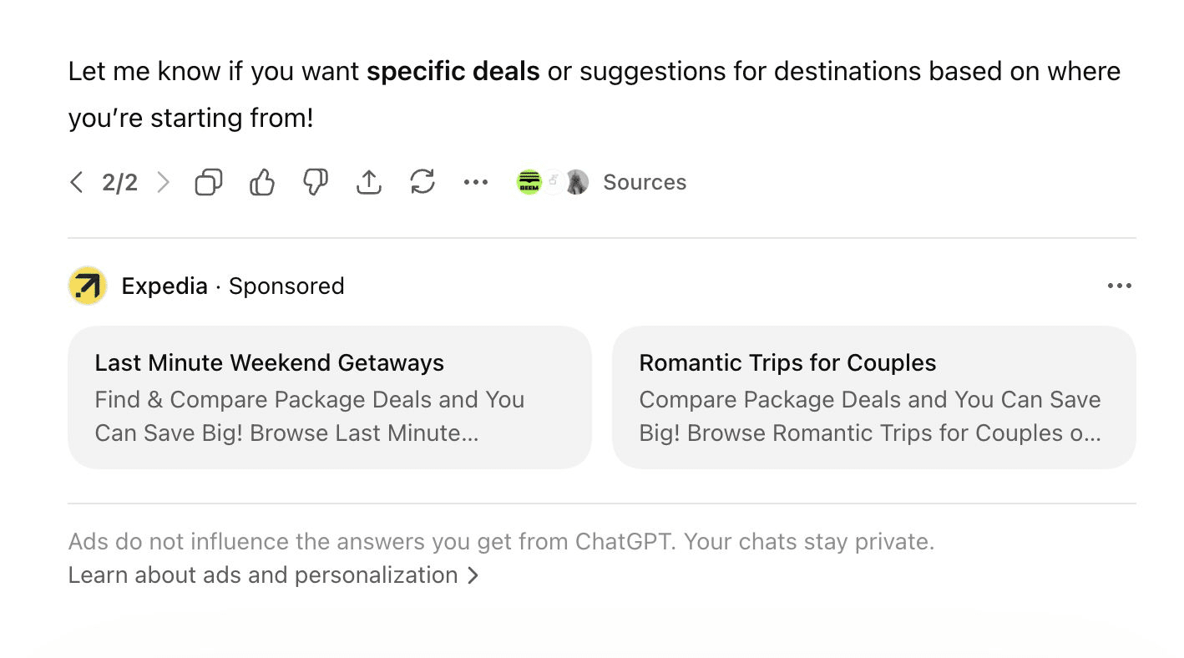Open the green source favicon stack
The height and width of the screenshot is (658, 1184).
pos(529,182)
